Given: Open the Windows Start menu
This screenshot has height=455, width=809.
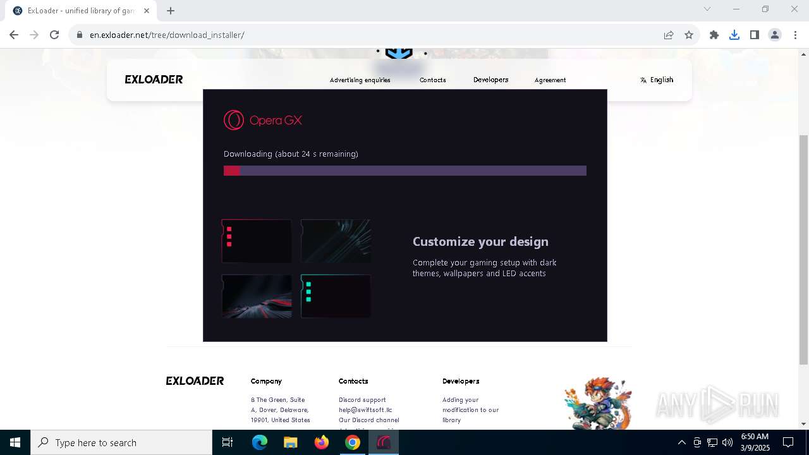Looking at the screenshot, I should [15, 442].
